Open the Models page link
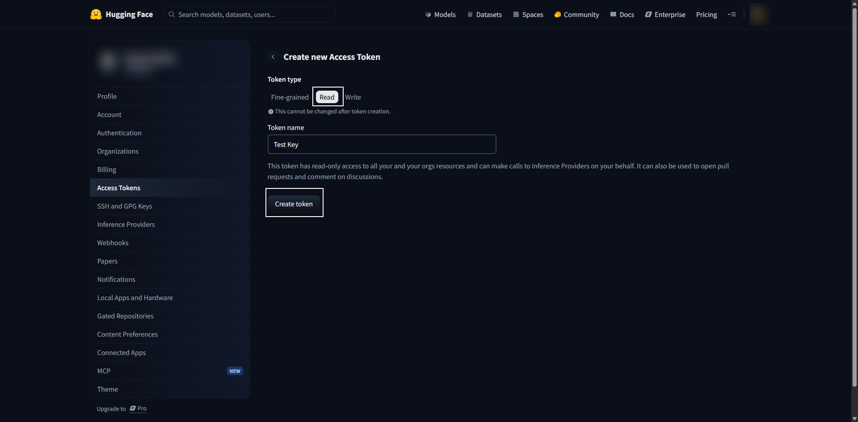Image resolution: width=858 pixels, height=422 pixels. [441, 14]
